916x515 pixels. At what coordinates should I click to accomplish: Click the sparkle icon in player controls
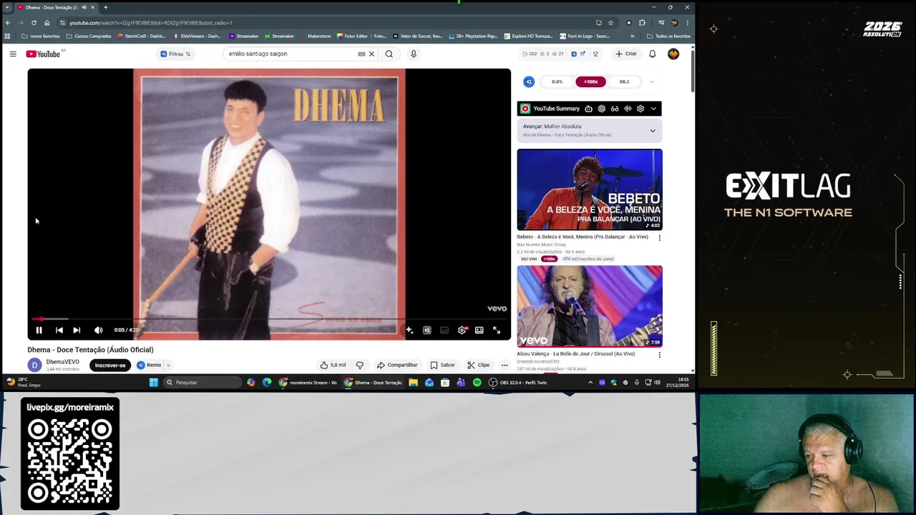click(409, 330)
